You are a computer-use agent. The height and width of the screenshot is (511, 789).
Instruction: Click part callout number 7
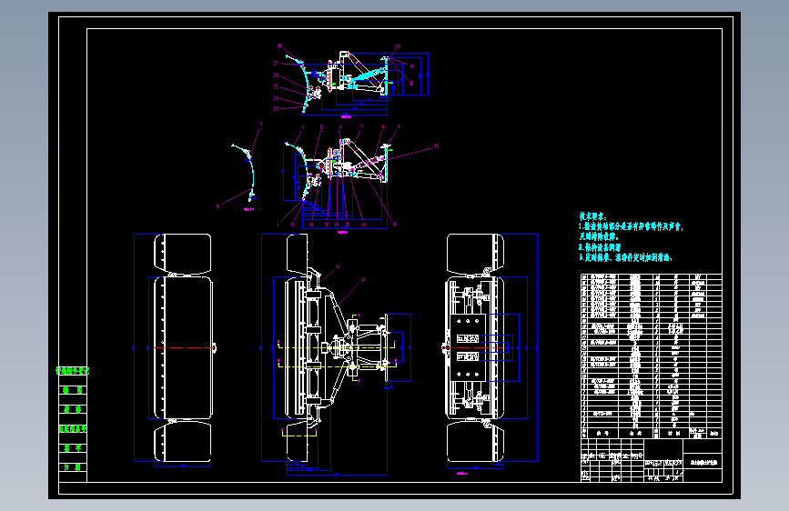click(361, 127)
